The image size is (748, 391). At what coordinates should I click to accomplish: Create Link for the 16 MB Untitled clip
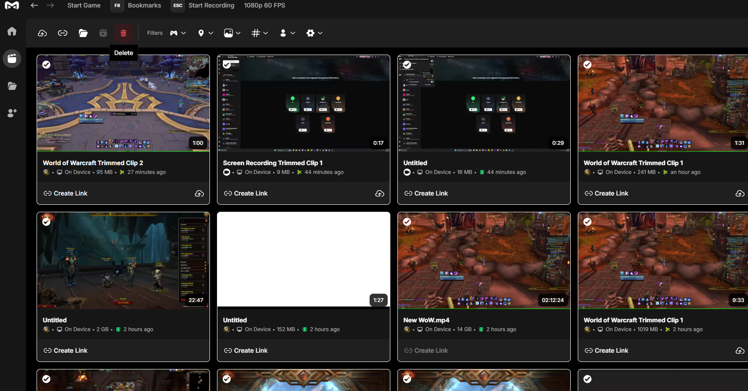pos(426,193)
